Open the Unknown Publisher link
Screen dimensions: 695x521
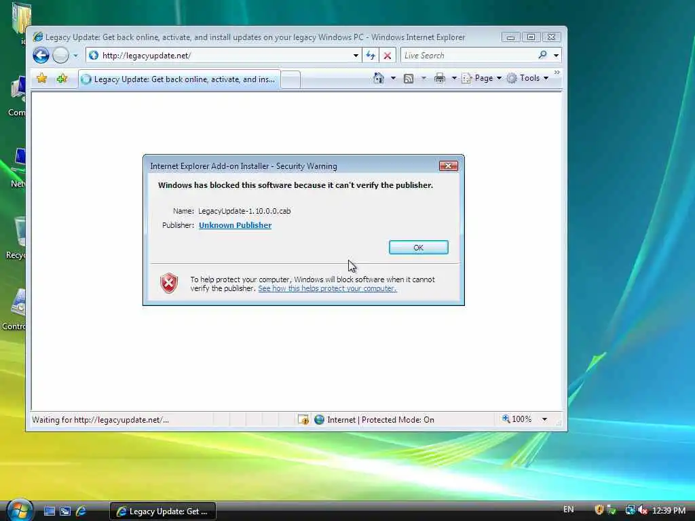235,225
